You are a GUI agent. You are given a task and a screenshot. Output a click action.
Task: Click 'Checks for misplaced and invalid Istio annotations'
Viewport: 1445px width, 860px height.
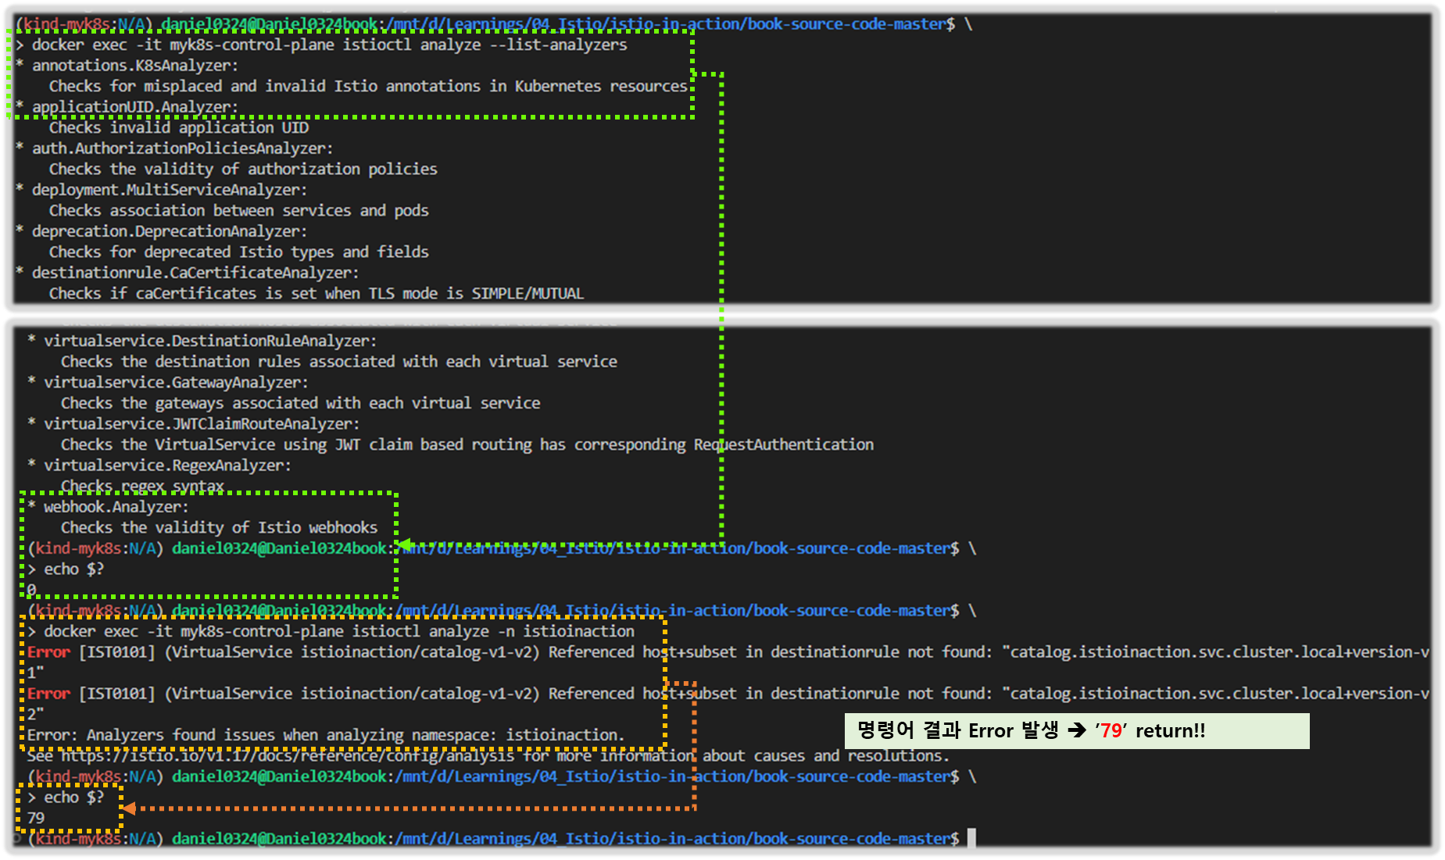[x=368, y=86]
